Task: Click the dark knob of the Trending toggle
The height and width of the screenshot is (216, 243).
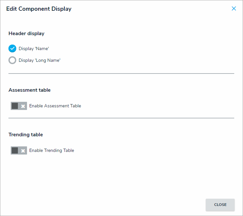Action: click(15, 151)
